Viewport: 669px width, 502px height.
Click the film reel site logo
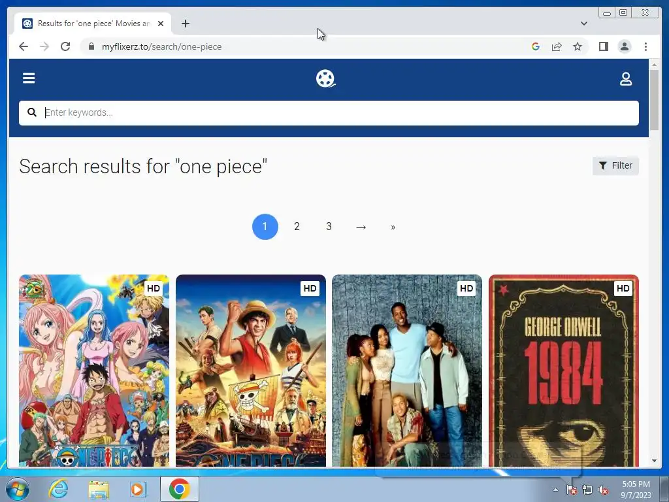pyautogui.click(x=325, y=78)
